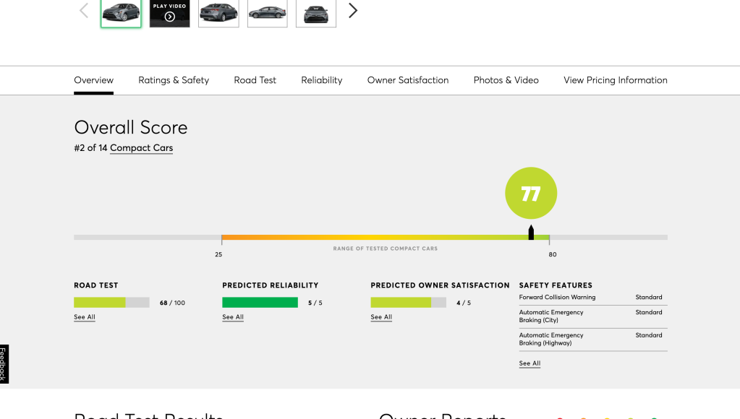The height and width of the screenshot is (419, 740).
Task: Click the next arrow in photo carousel
Action: (353, 11)
